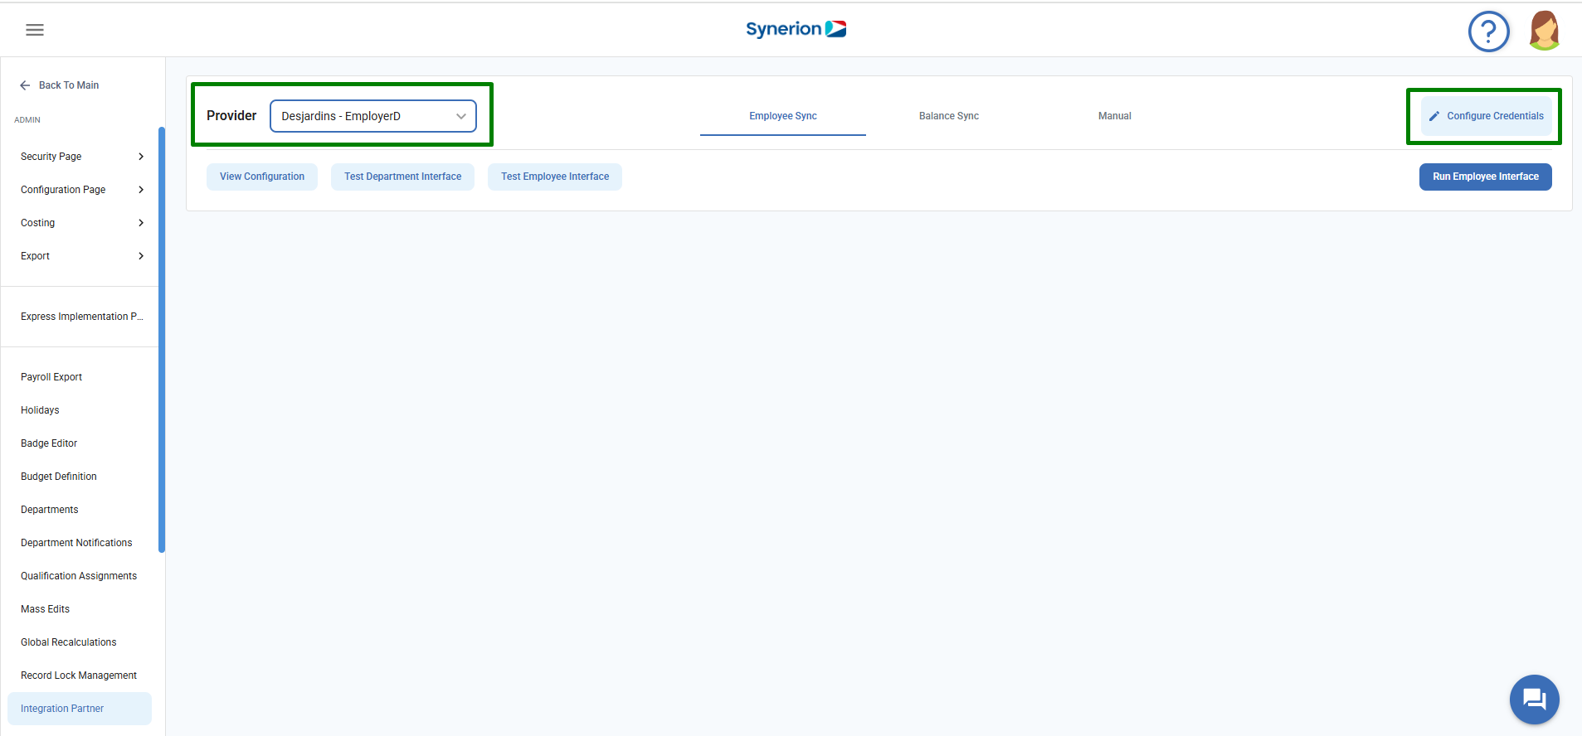Screen dimensions: 1582x736
Task: Click Configure Credentials button
Action: (x=1487, y=116)
